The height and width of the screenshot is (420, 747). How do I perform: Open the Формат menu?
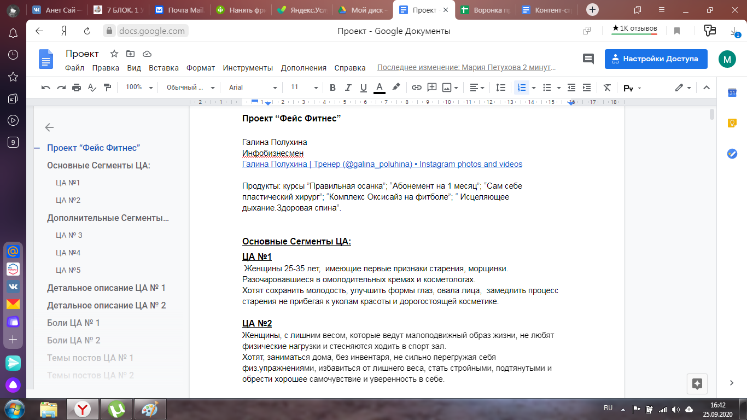(201, 68)
